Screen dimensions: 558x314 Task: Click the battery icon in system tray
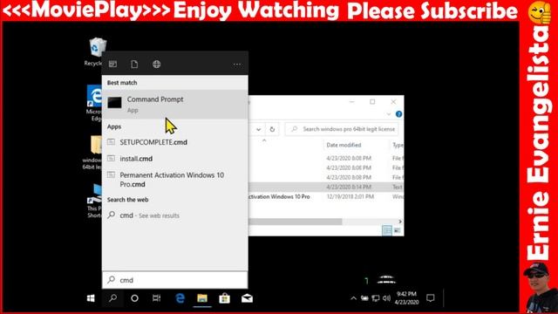click(364, 298)
